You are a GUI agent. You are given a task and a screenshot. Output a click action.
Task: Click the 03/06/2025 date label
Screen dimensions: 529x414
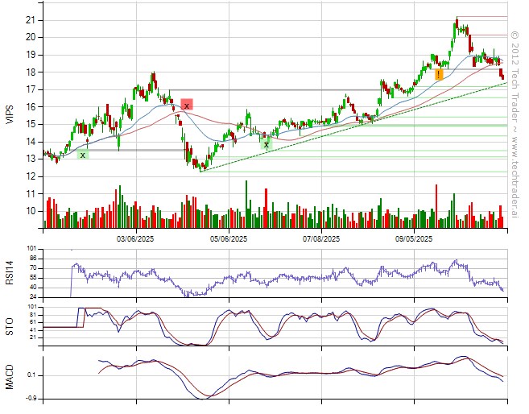coord(136,238)
